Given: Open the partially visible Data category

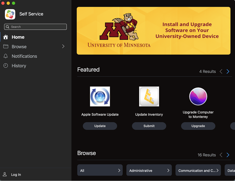Looking at the screenshot, I should 230,170.
